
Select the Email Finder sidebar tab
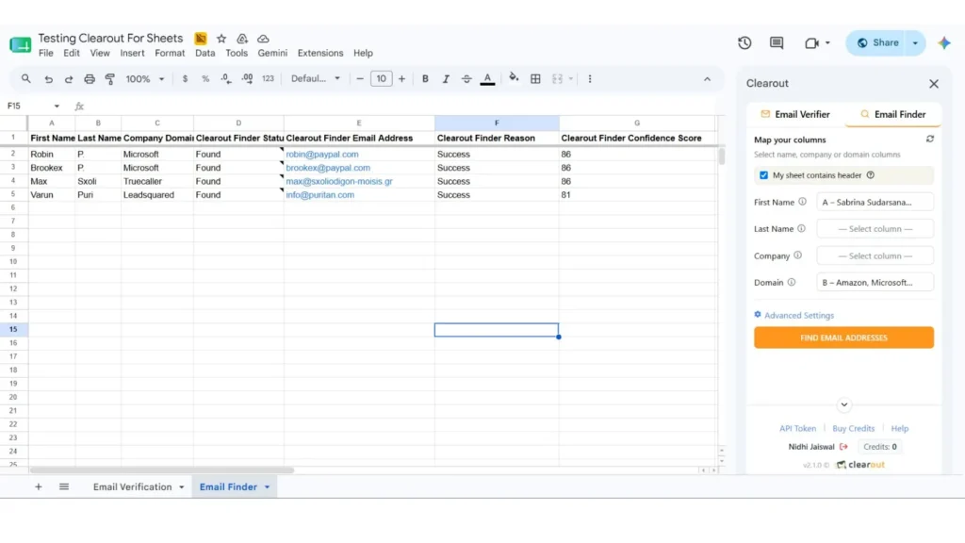tap(892, 114)
